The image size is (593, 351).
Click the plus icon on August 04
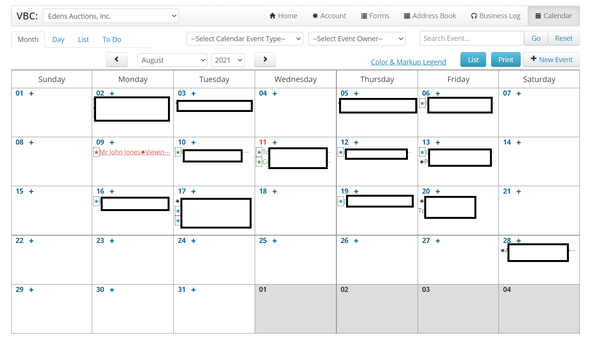coord(275,94)
